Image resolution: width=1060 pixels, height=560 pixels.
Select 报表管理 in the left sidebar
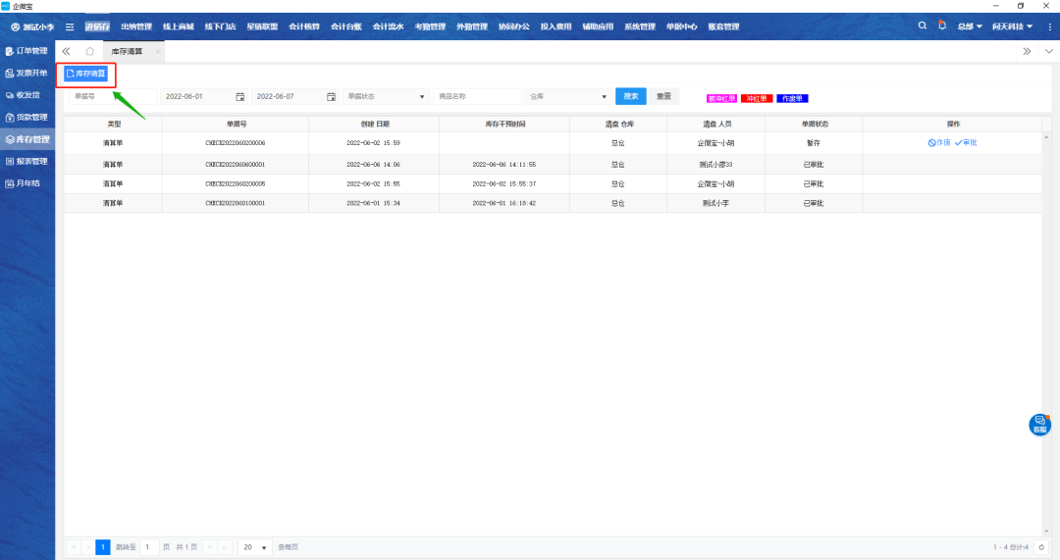(27, 161)
